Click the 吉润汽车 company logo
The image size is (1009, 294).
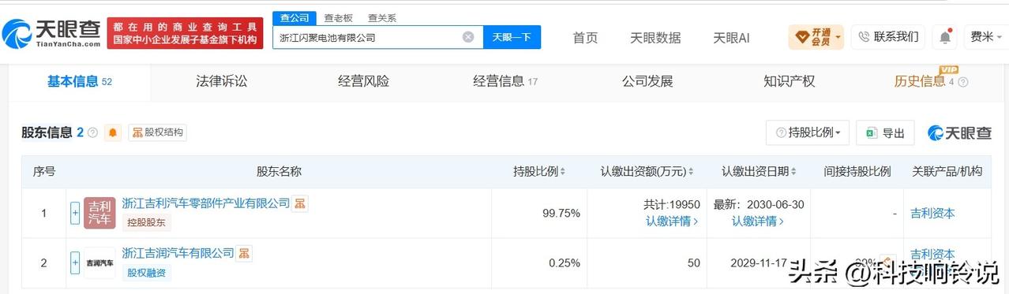click(x=99, y=262)
